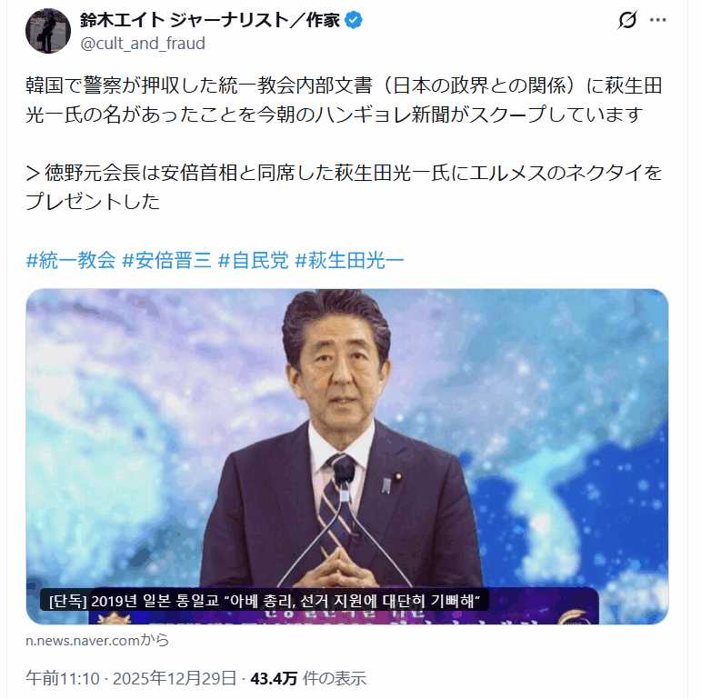Click the 件の表示 views label
The image size is (701, 699).
(335, 678)
